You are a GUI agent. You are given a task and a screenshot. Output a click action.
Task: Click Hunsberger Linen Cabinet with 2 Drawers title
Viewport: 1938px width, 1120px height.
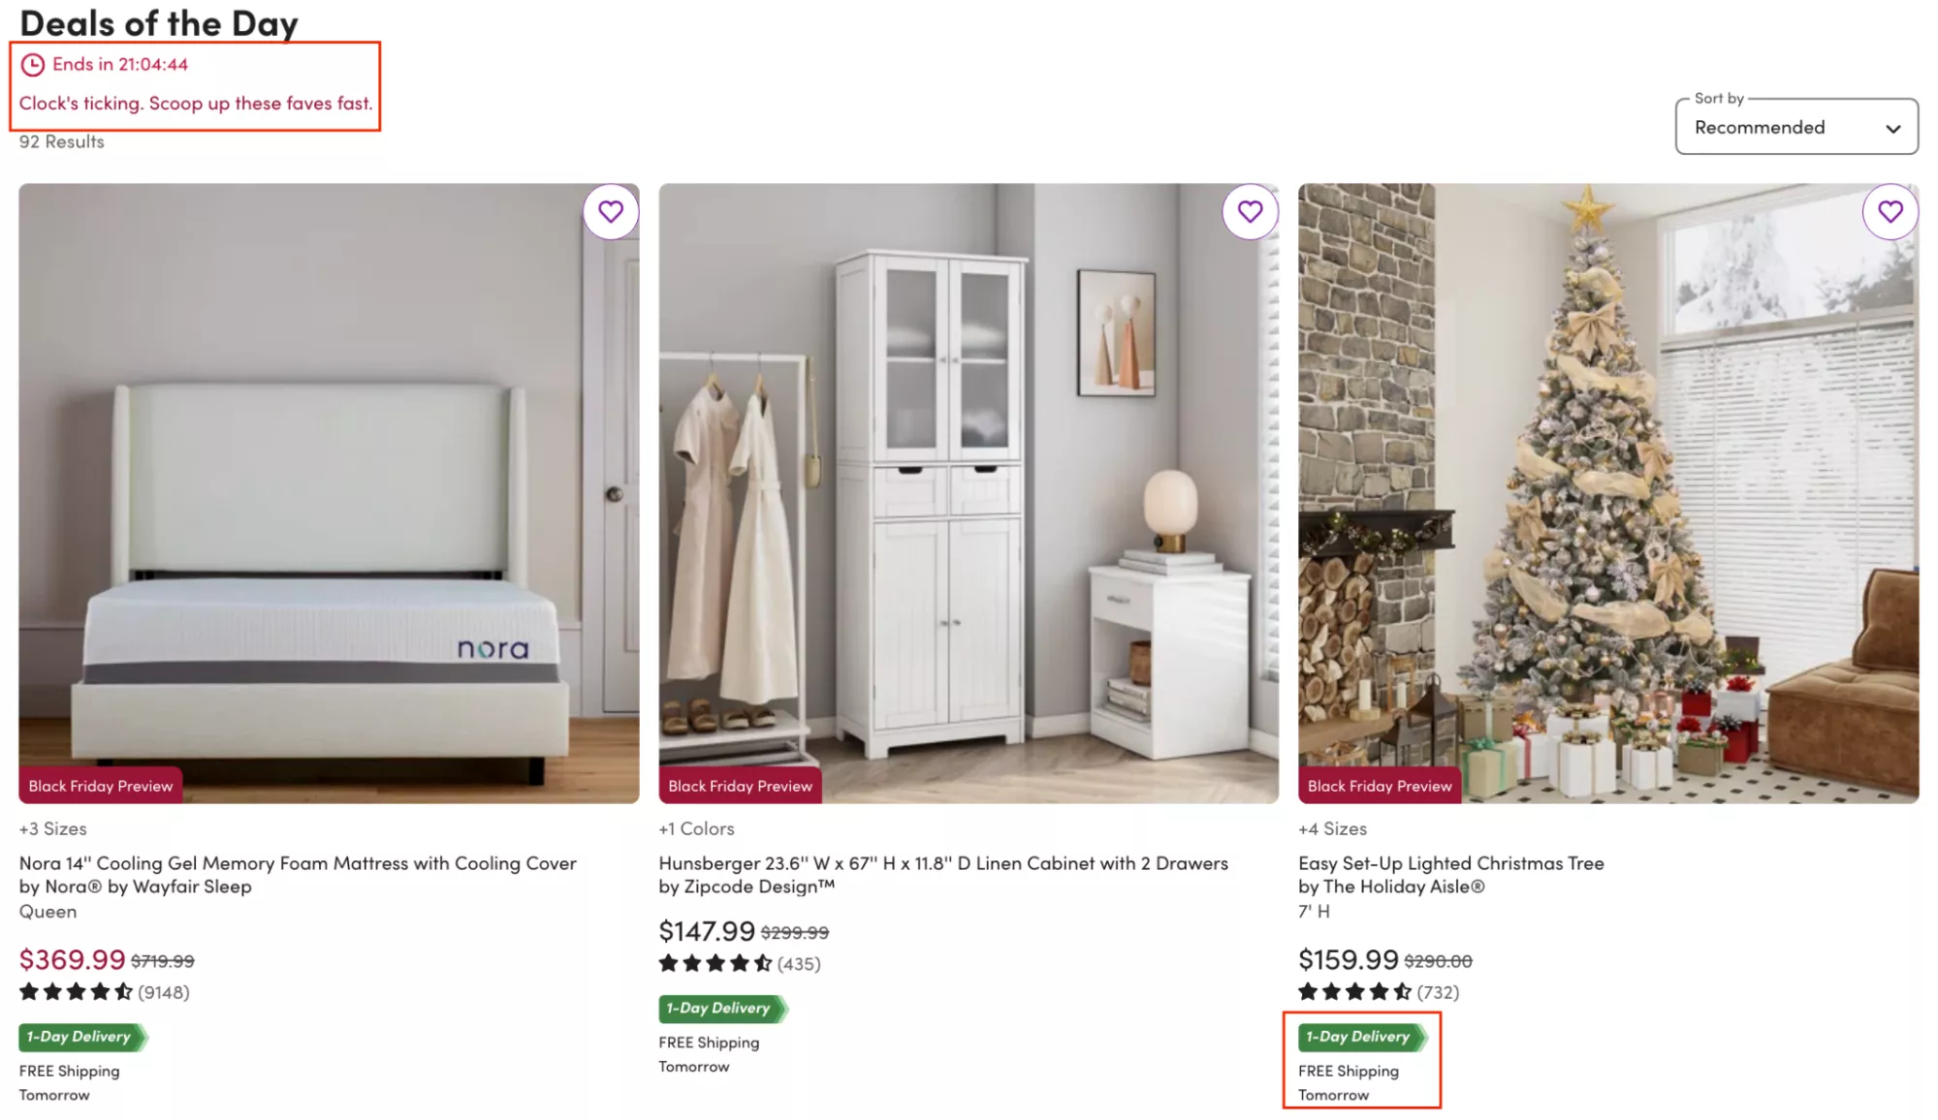tap(943, 863)
